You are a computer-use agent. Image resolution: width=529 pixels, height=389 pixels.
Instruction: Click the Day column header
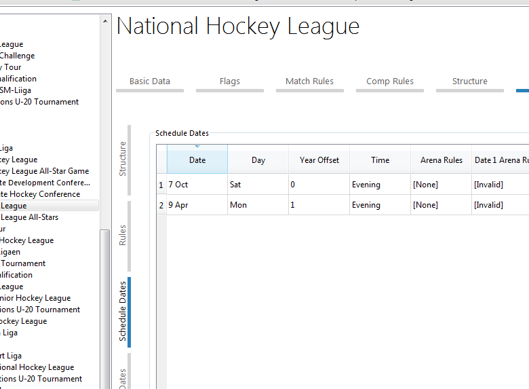[x=258, y=160]
